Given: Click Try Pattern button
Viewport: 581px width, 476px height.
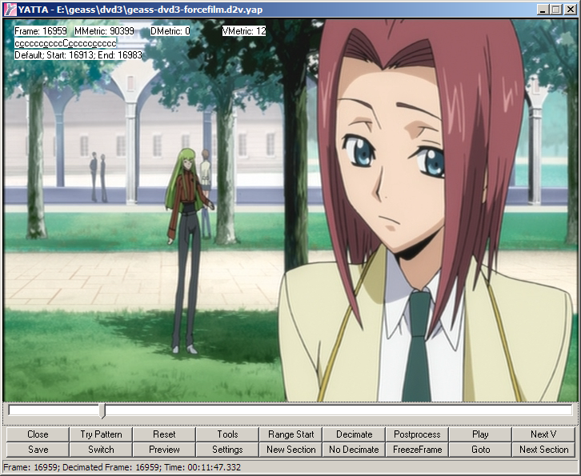Looking at the screenshot, I should pos(101,434).
